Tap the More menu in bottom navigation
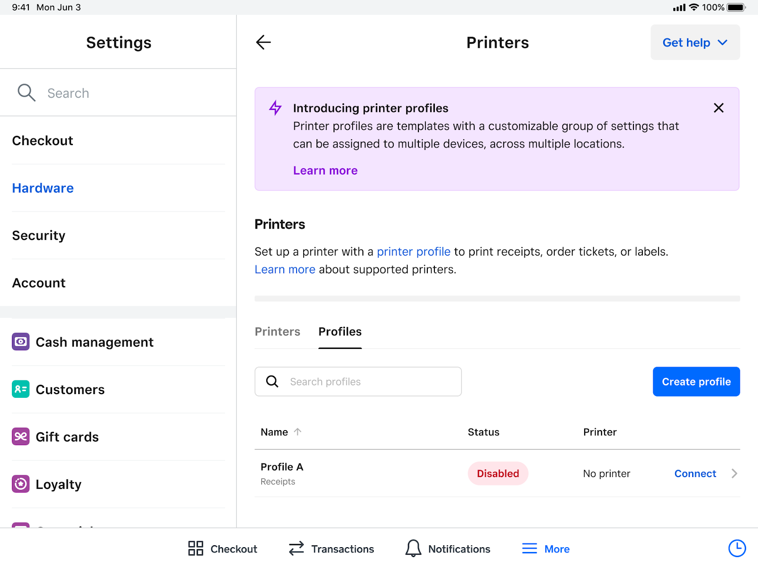Screen dimensions: 758x569 pos(545,549)
